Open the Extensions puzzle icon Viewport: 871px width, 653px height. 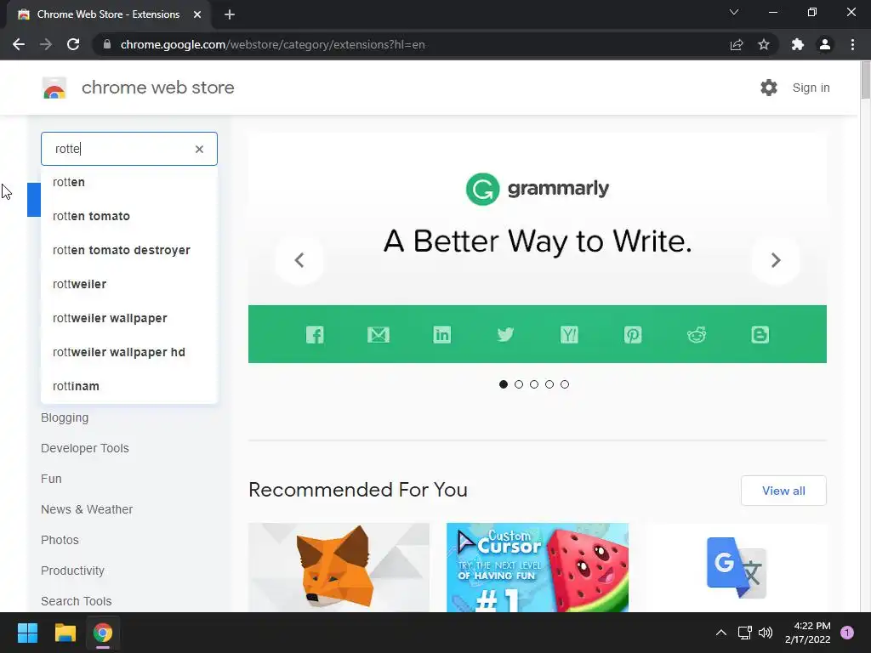click(x=798, y=44)
